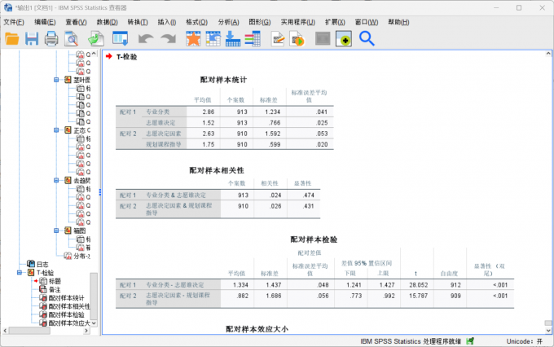554x347 pixels.
Task: Collapse the 正态 Q outline branch
Action: (x=56, y=130)
